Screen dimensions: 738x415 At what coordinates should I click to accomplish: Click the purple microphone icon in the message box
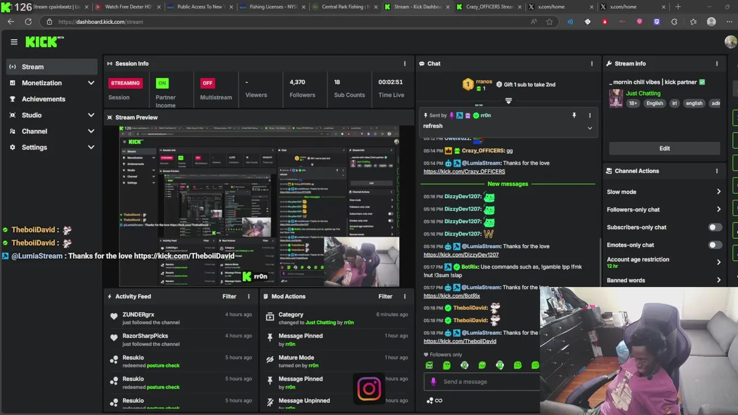(434, 382)
